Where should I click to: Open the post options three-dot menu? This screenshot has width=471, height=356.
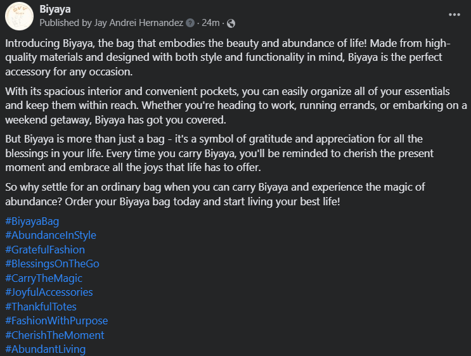pos(455,15)
